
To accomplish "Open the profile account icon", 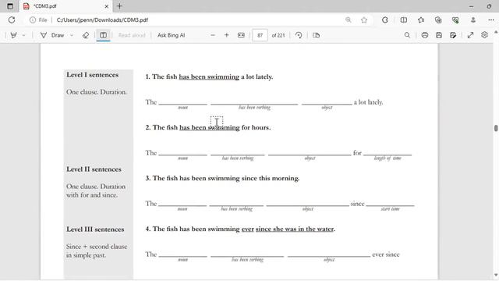I will (473, 20).
